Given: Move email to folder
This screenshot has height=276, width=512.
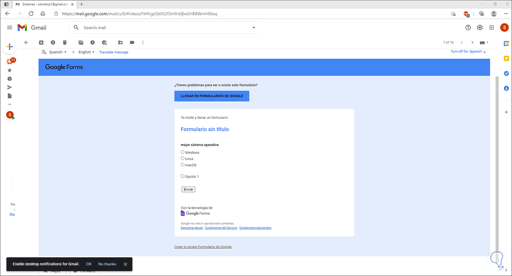Looking at the screenshot, I should [120, 43].
